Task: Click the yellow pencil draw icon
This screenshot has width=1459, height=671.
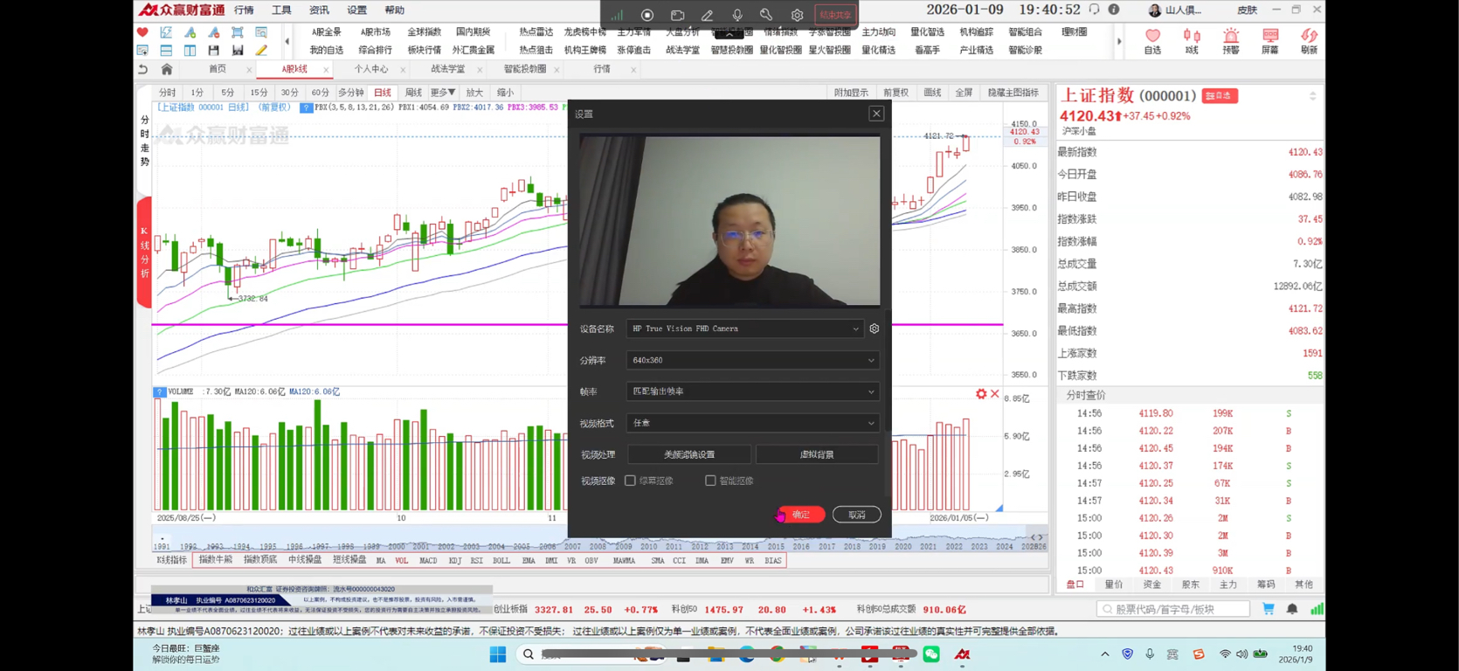Action: (261, 51)
